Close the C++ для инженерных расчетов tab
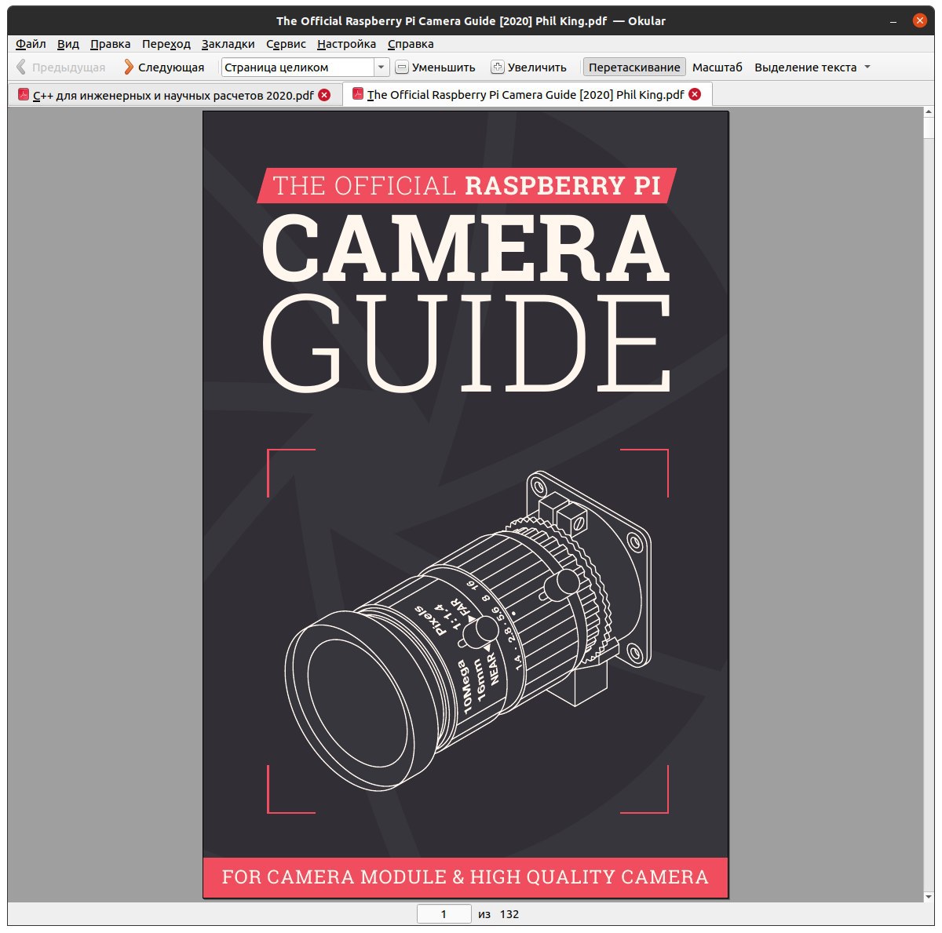Image resolution: width=942 pixels, height=933 pixels. 324,96
